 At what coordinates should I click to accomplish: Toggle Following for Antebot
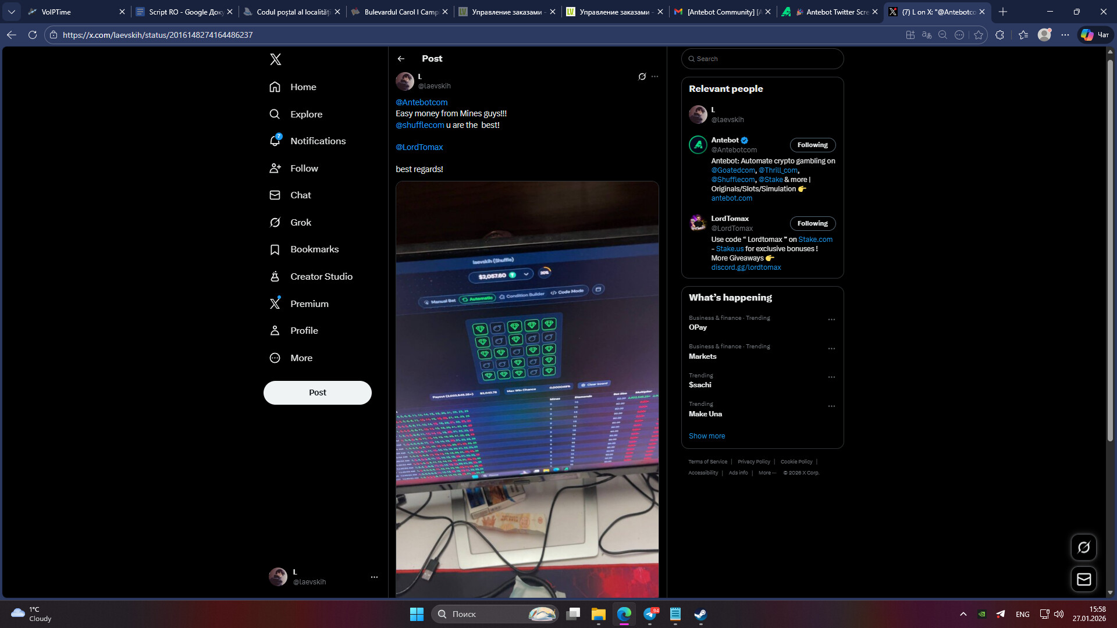point(812,145)
